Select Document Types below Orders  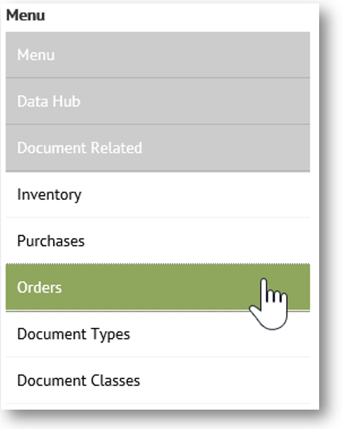tap(73, 334)
